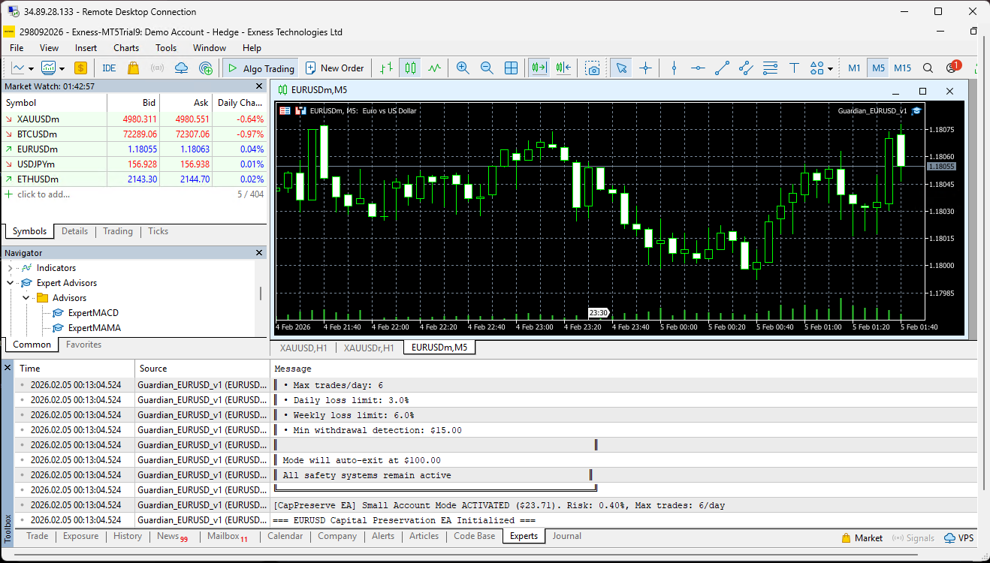Image resolution: width=990 pixels, height=563 pixels.
Task: Open the Market shopping bag icon
Action: [133, 68]
